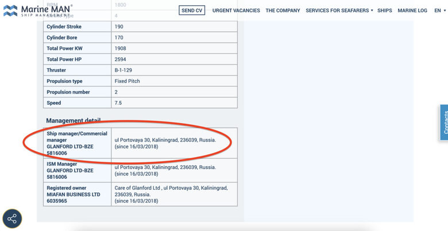Open URGENT VACANCIES menu item
The height and width of the screenshot is (231, 448).
(236, 10)
